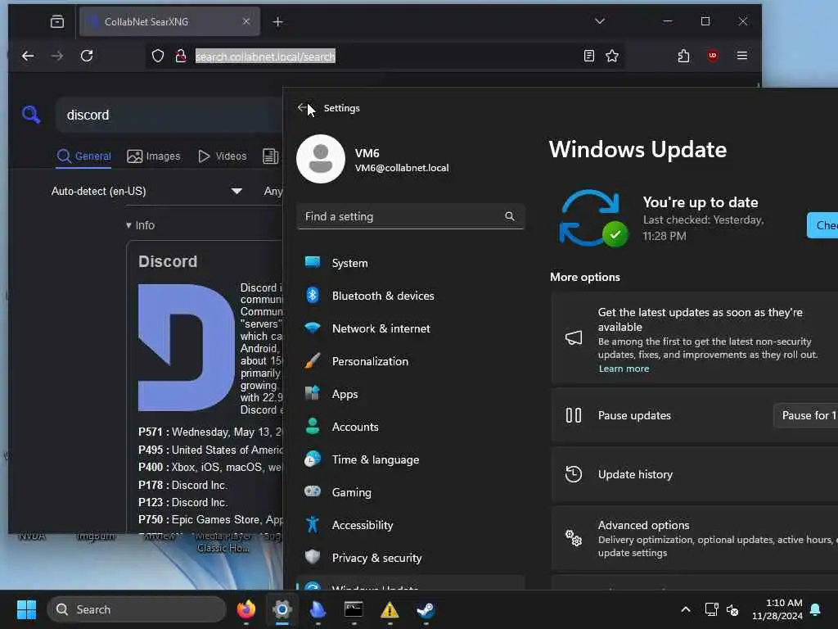Open the notification bell icon
838x629 pixels.
(816, 609)
